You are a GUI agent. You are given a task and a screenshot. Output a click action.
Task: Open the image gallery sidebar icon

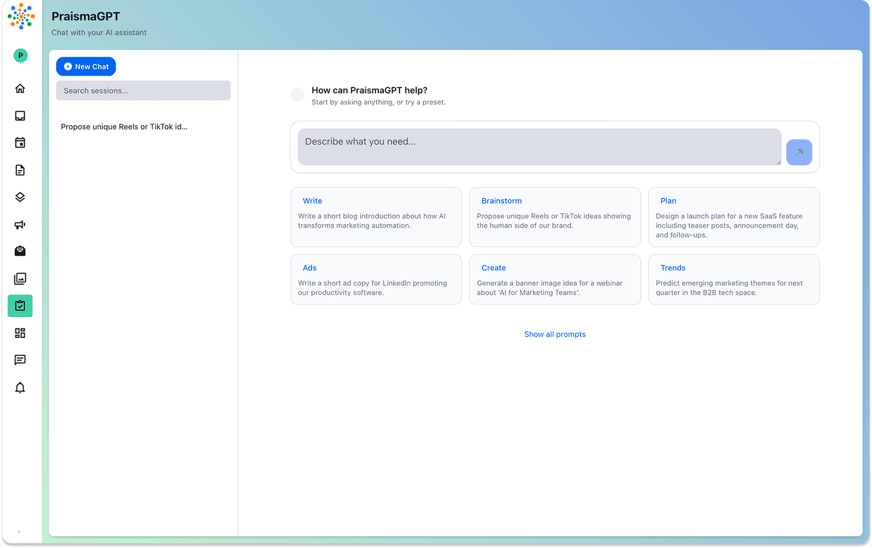coord(20,278)
